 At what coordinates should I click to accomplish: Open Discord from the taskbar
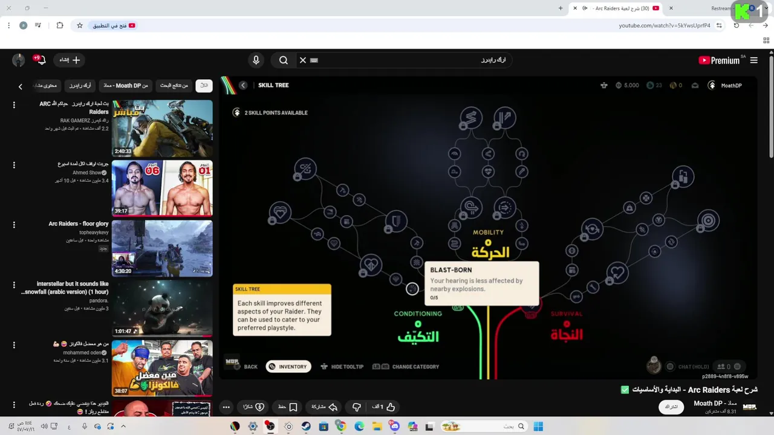[395, 427]
